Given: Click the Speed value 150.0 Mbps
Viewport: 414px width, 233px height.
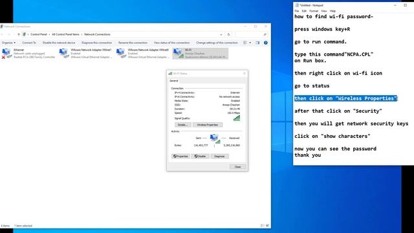Looking at the screenshot, I should click(x=234, y=113).
